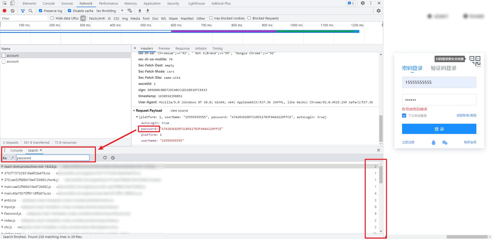The height and width of the screenshot is (239, 492).
Task: Open the Console tab in top bar
Action: (48, 4)
